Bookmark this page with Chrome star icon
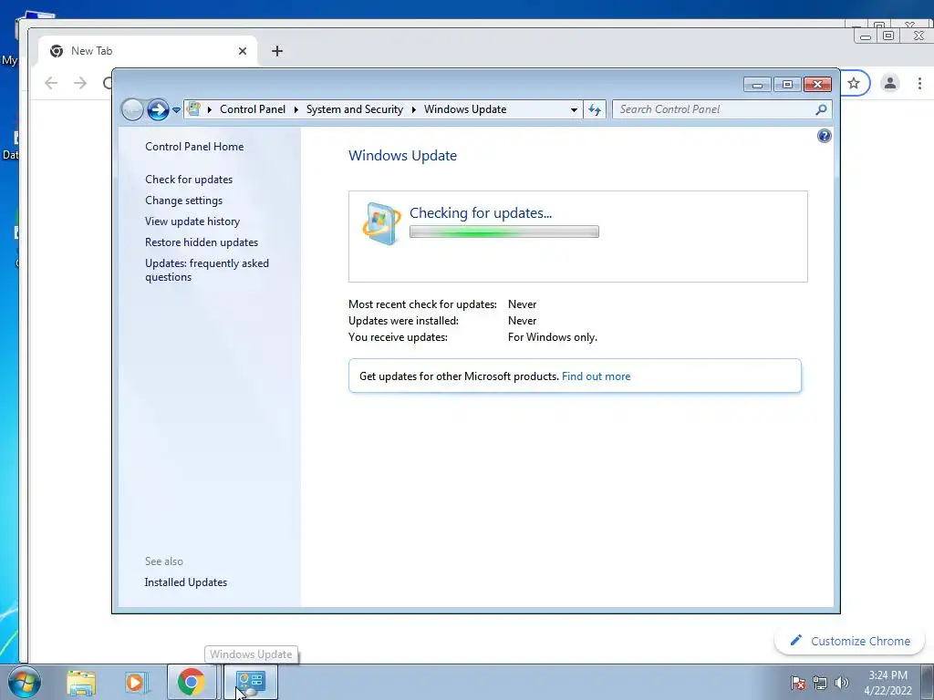934x700 pixels. point(854,83)
